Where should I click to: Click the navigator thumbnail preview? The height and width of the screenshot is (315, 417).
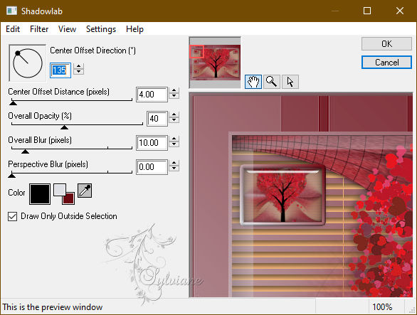coord(215,63)
